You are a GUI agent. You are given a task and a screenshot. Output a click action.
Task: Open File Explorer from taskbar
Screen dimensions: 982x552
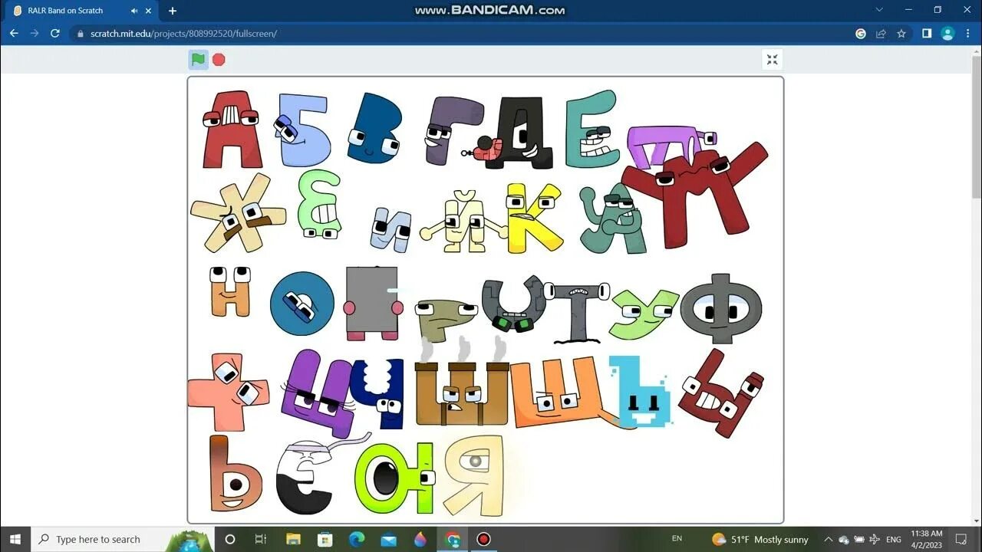tap(293, 539)
